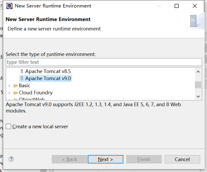The height and width of the screenshot is (172, 207).
Task: Click the list scrollbar down arrow
Action: (x=198, y=96)
